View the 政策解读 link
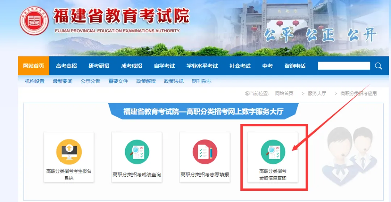 pos(146,81)
